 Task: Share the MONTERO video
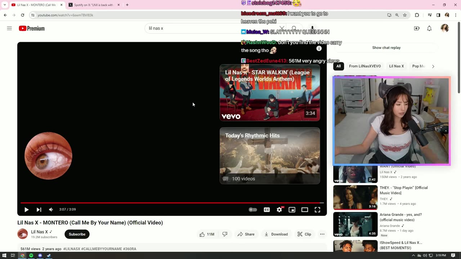tap(246, 234)
